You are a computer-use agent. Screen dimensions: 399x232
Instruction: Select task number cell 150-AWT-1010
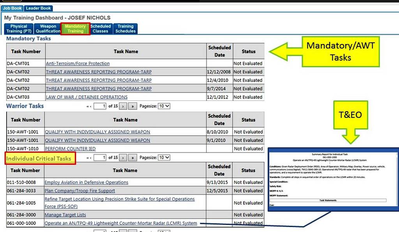[25, 149]
